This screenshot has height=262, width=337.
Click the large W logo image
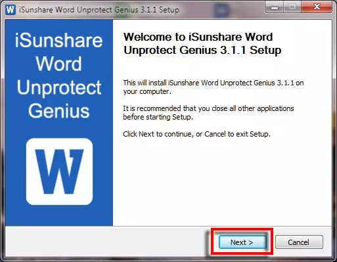(x=59, y=171)
